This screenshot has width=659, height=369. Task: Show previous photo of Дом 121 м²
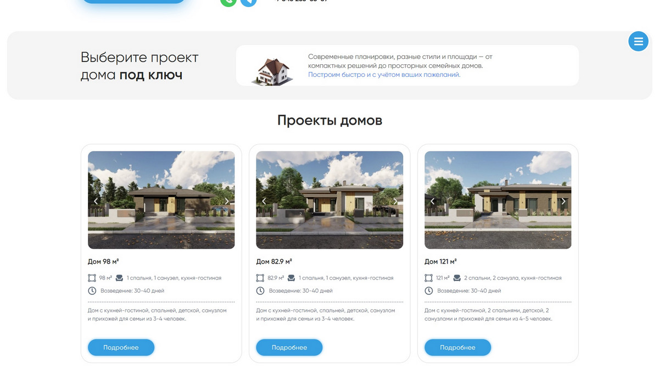point(433,202)
